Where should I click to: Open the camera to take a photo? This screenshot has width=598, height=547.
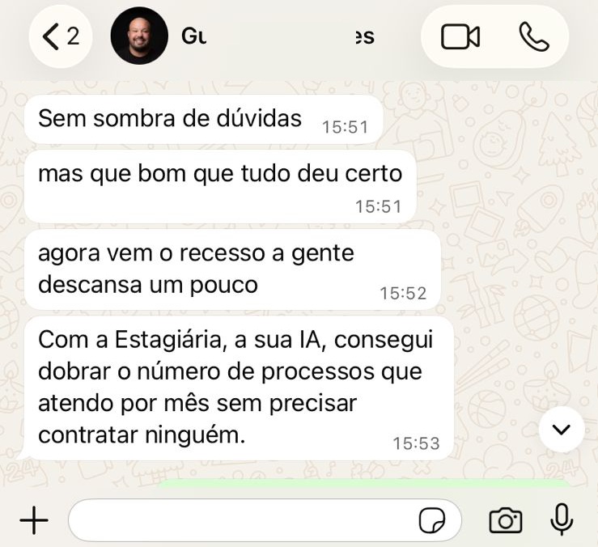click(x=505, y=520)
